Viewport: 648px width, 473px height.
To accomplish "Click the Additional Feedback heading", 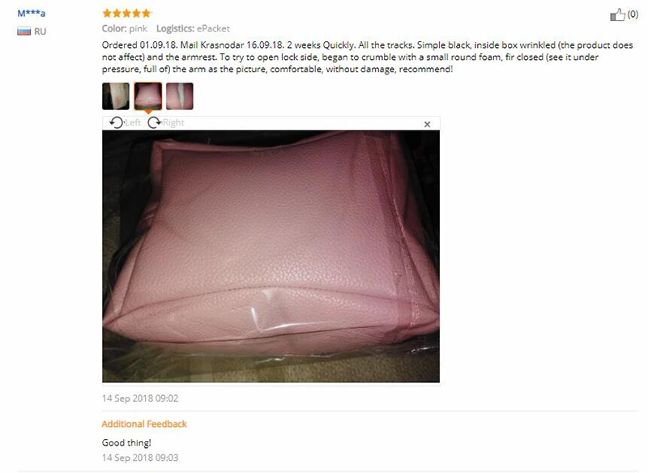I will click(144, 424).
